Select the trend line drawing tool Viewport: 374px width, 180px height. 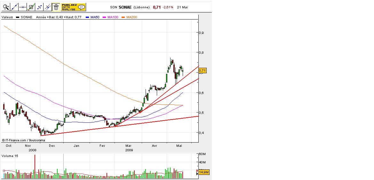click(x=14, y=7)
